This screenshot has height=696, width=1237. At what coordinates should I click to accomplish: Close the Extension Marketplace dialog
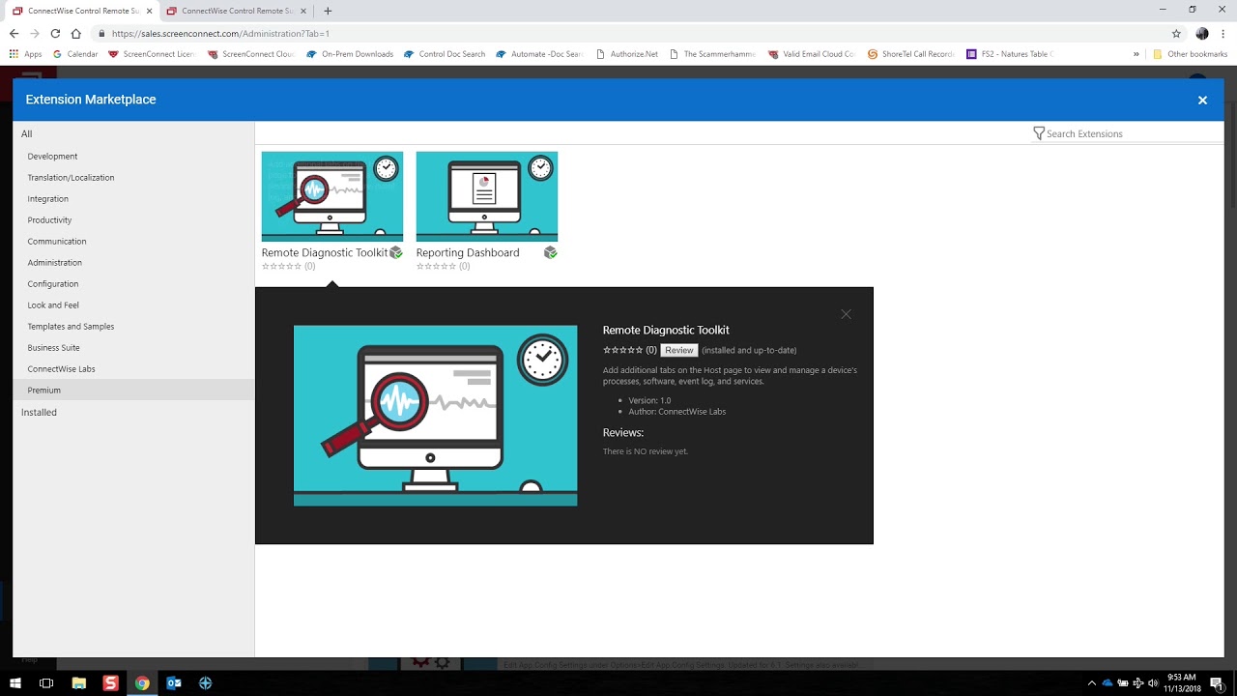point(1202,100)
